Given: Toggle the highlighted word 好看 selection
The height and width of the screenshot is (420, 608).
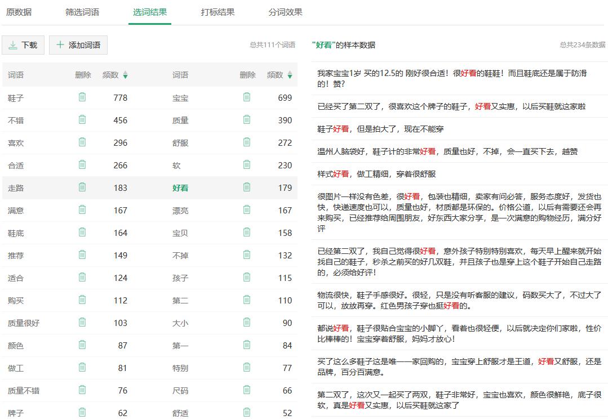Looking at the screenshot, I should click(x=179, y=187).
